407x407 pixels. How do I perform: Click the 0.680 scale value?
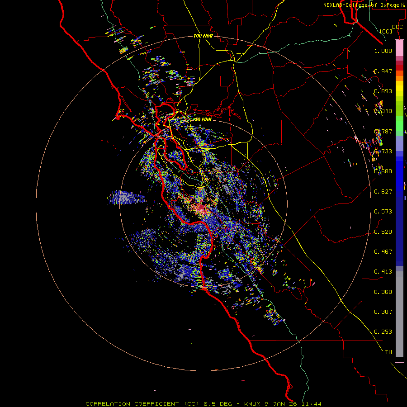click(383, 171)
